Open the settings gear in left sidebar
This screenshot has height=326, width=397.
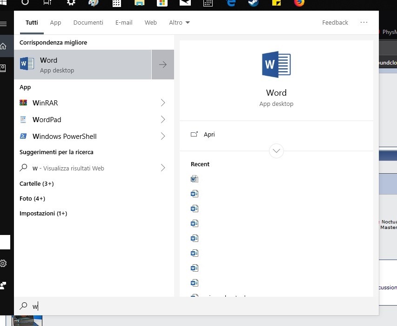pyautogui.click(x=3, y=263)
